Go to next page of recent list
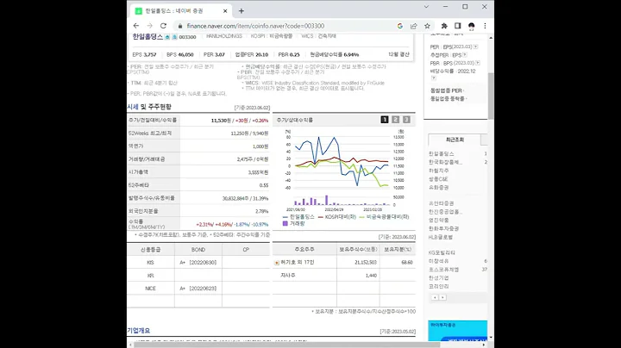 pos(442,297)
